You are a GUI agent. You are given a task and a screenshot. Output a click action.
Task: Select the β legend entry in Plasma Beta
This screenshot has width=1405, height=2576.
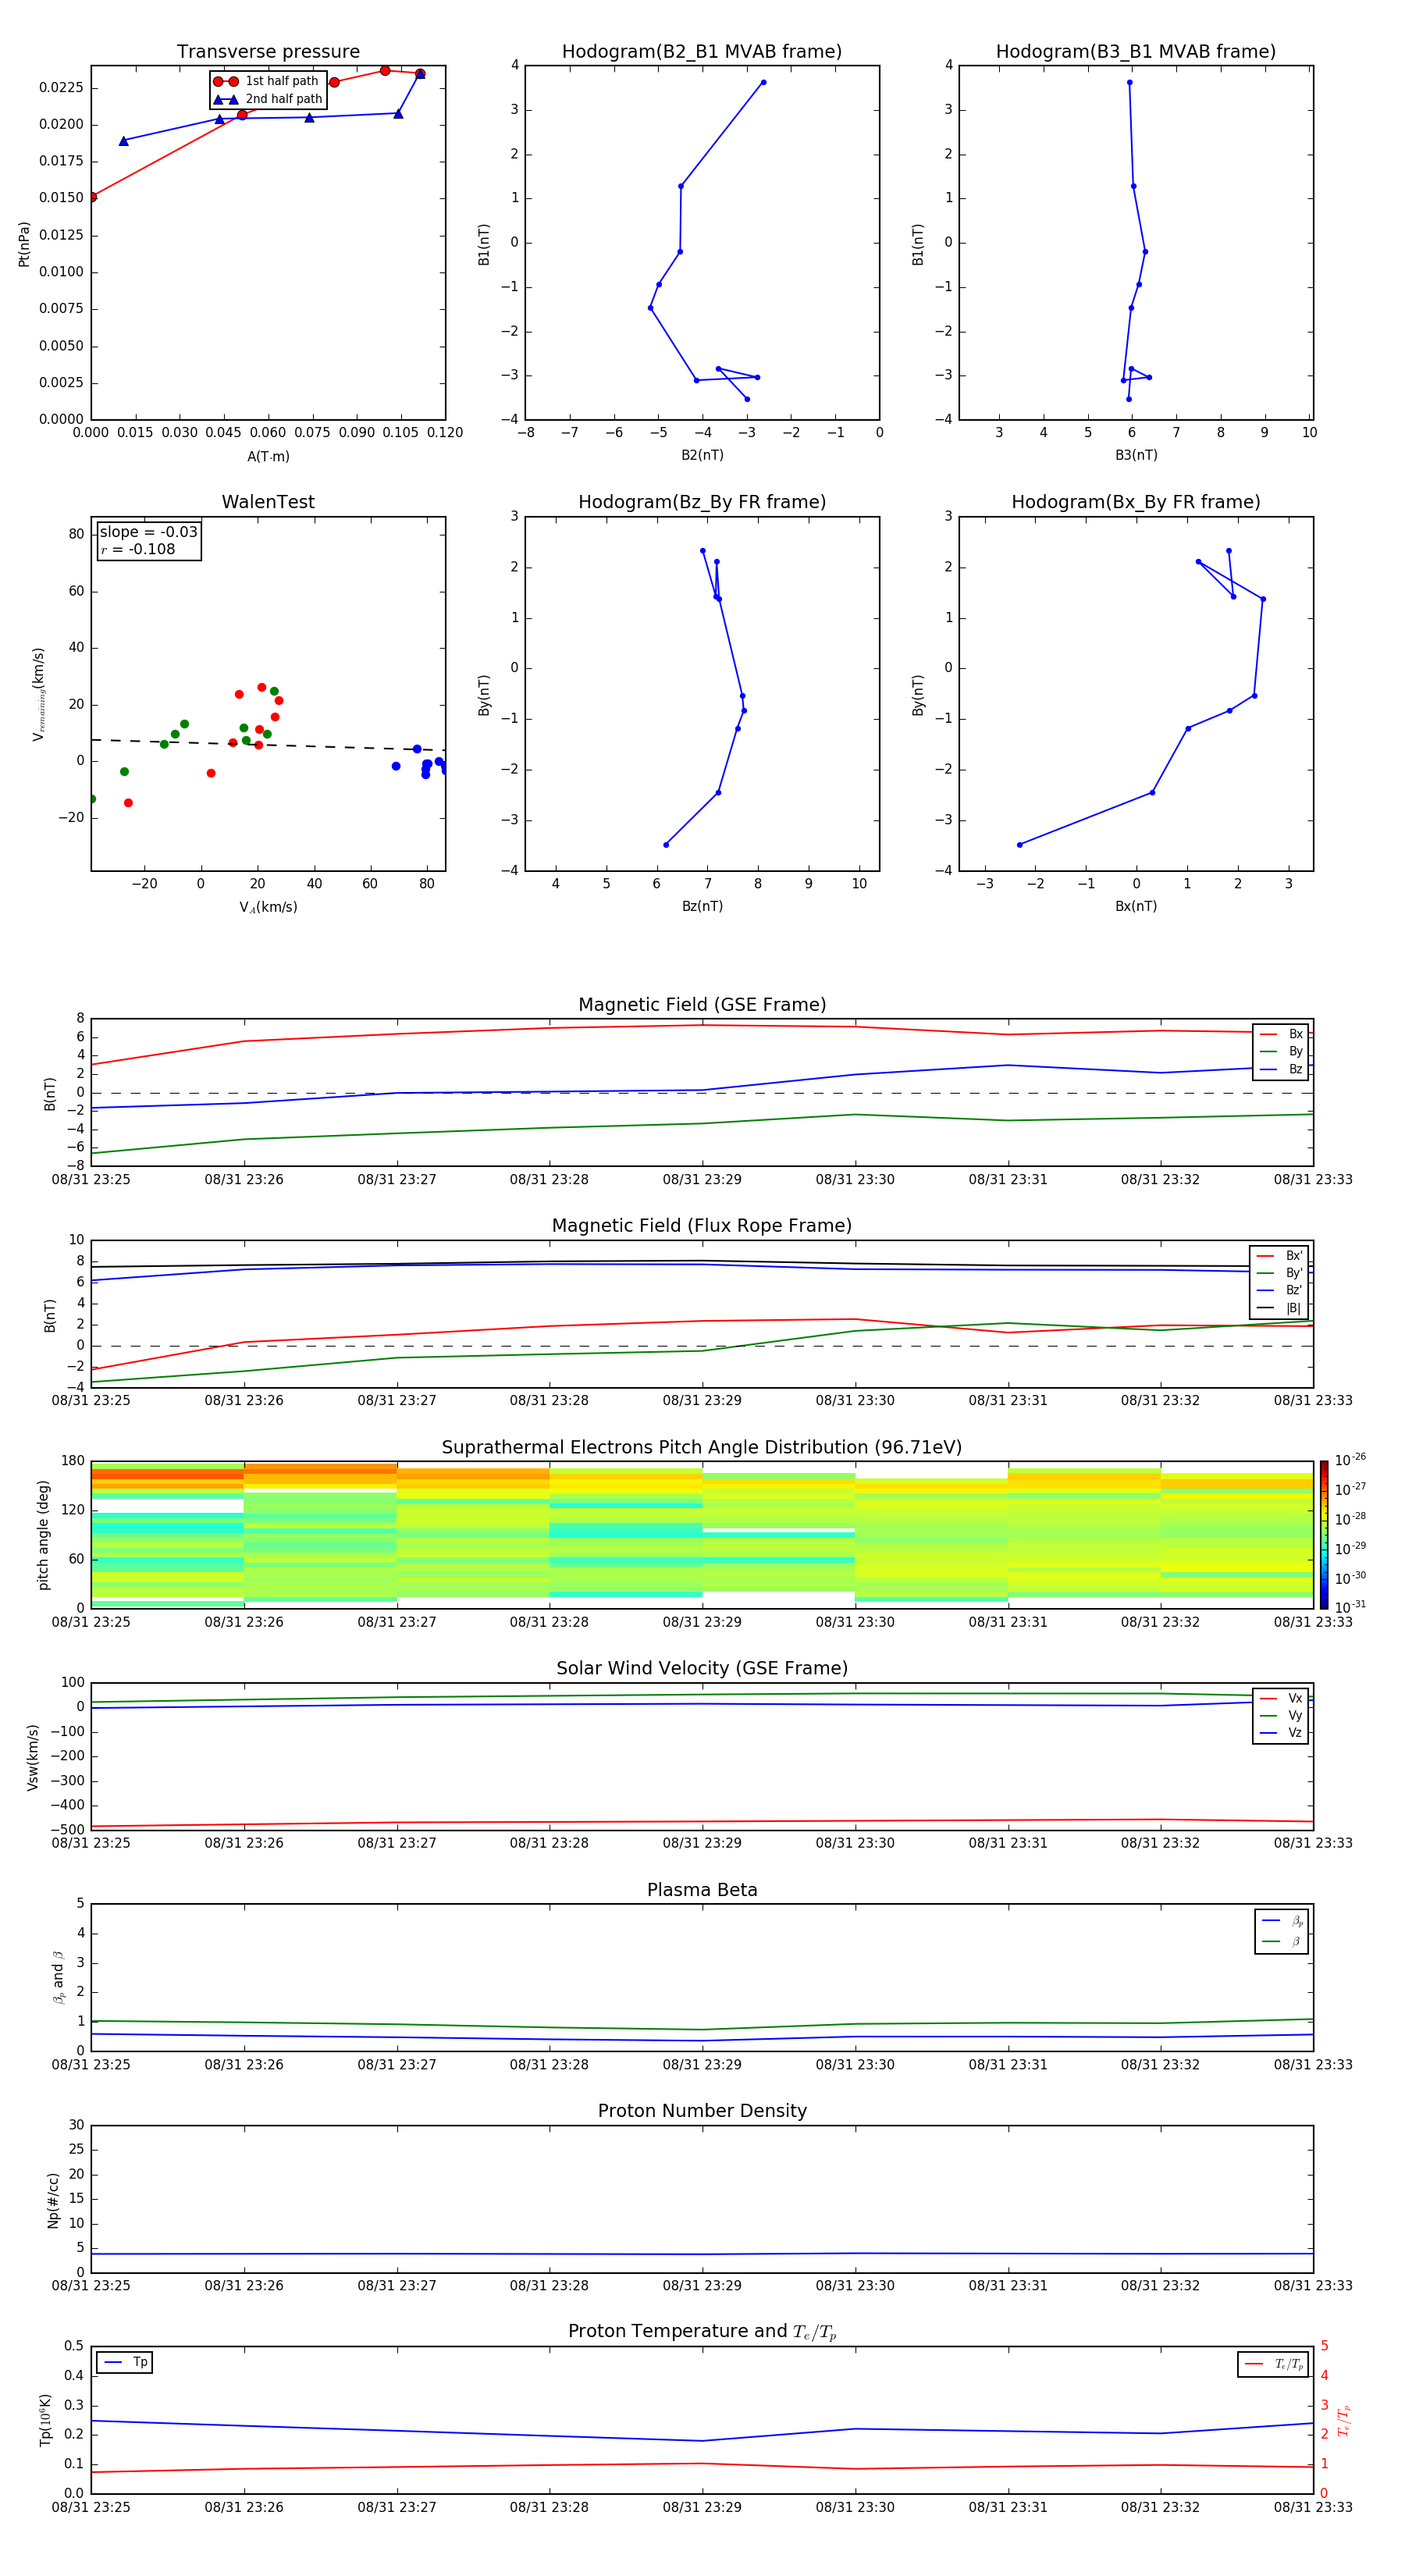pyautogui.click(x=1282, y=1941)
